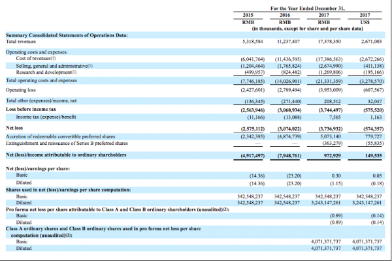Click the 2016 column header
The height and width of the screenshot is (261, 392).
(285, 14)
